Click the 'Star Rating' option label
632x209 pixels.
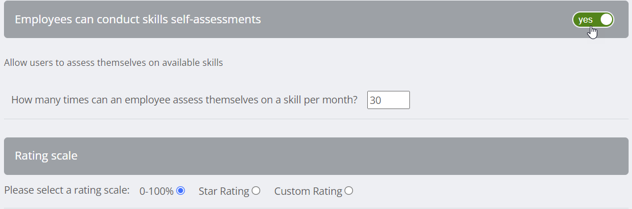[x=224, y=191]
